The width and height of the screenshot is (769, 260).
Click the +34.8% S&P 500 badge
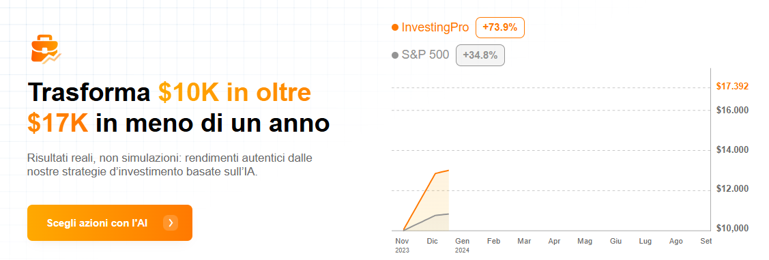(480, 55)
